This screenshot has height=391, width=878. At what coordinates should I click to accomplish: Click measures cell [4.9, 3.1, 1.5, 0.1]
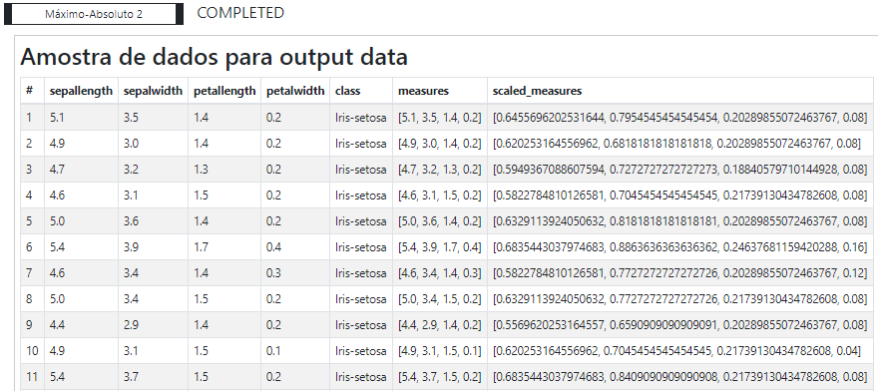[440, 351]
